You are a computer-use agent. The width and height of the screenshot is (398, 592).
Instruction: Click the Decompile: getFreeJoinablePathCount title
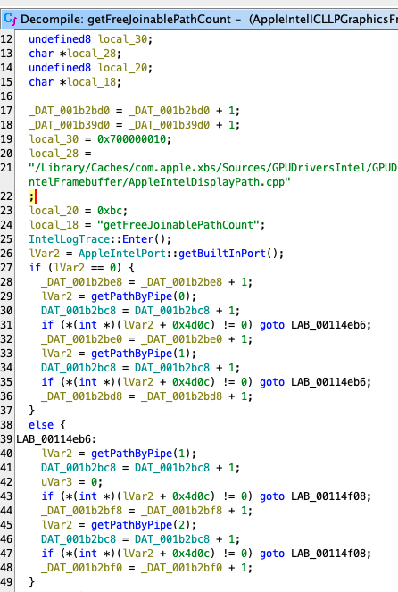click(x=126, y=20)
